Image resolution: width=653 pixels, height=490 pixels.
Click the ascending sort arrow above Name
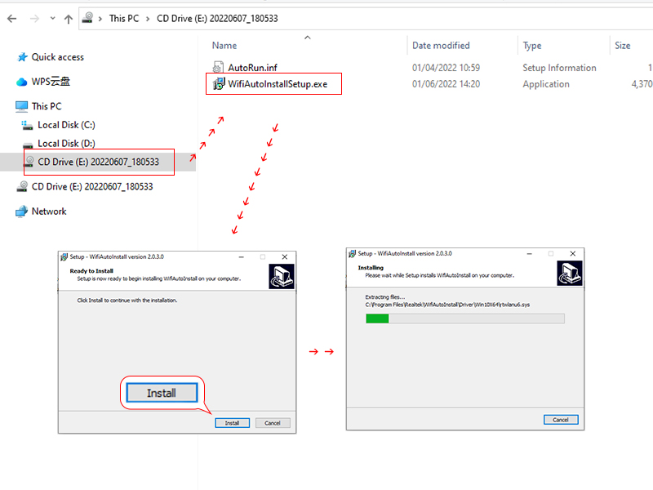point(308,37)
